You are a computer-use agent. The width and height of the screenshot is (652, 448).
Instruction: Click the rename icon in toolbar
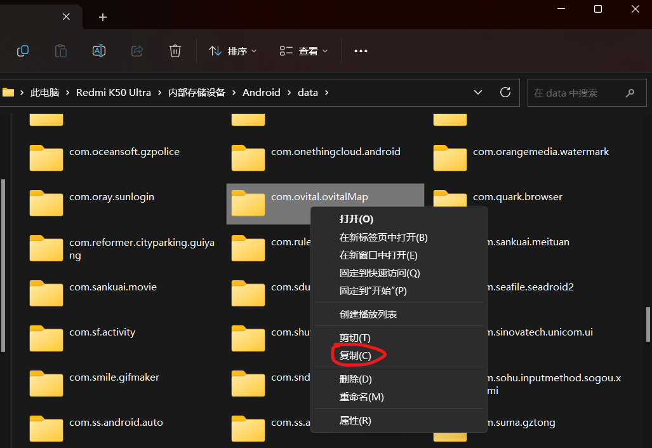pos(99,51)
